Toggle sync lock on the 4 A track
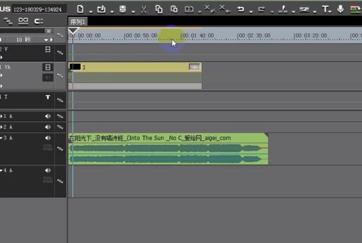 (61, 181)
